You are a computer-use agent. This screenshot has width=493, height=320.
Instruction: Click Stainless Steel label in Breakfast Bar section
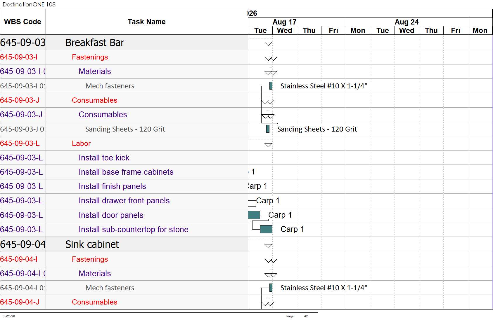click(324, 86)
